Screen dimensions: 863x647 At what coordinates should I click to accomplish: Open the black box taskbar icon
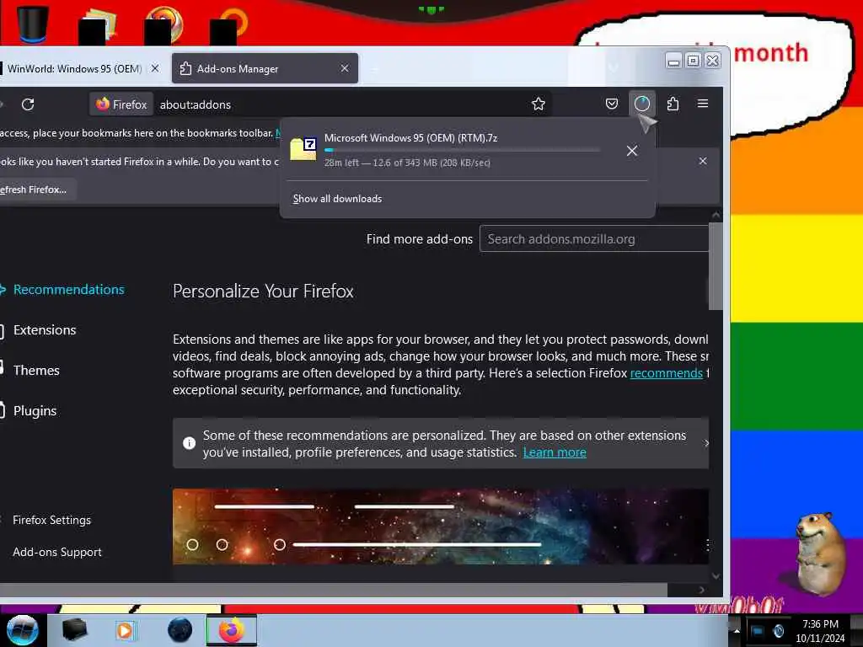(x=74, y=630)
